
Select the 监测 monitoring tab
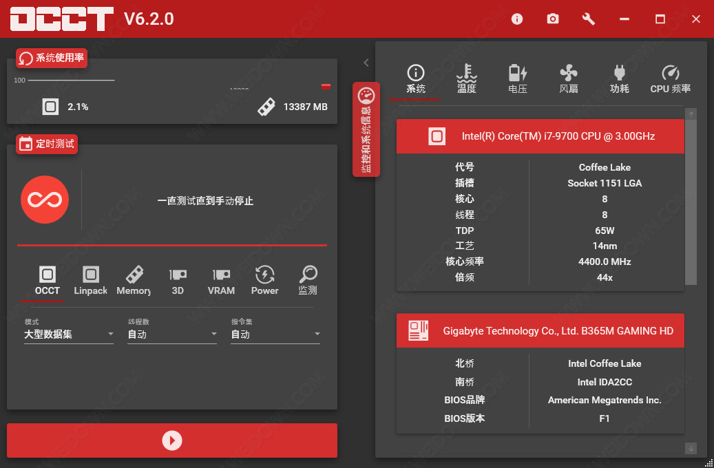pyautogui.click(x=308, y=281)
